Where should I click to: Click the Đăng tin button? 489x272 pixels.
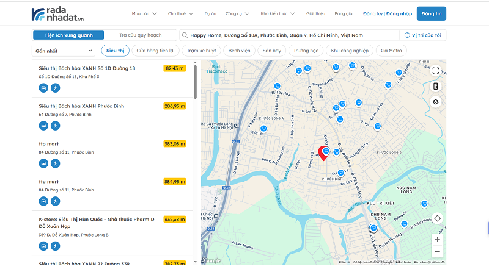point(432,13)
